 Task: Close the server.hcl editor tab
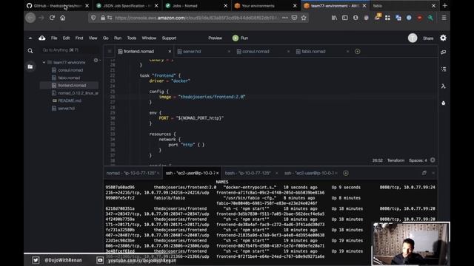(x=229, y=52)
